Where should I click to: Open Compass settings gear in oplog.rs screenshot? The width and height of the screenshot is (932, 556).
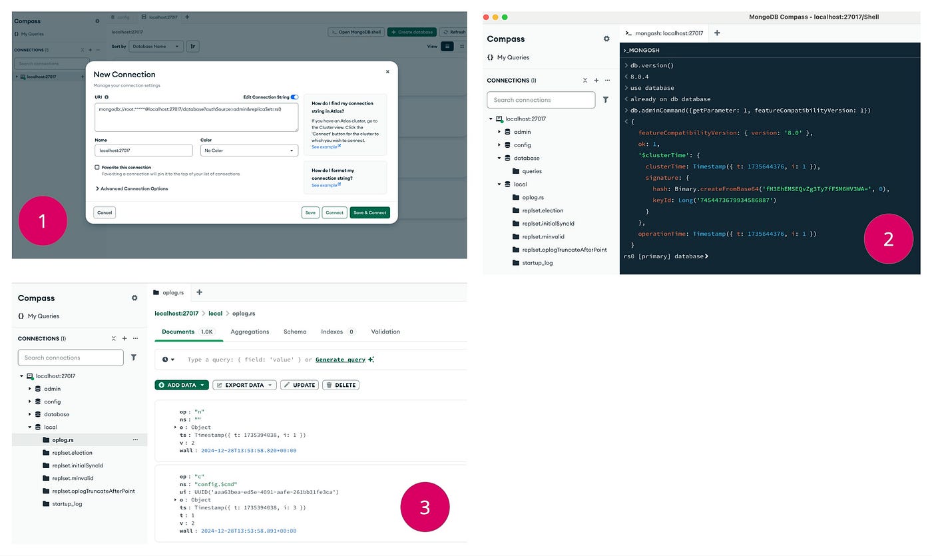[134, 298]
